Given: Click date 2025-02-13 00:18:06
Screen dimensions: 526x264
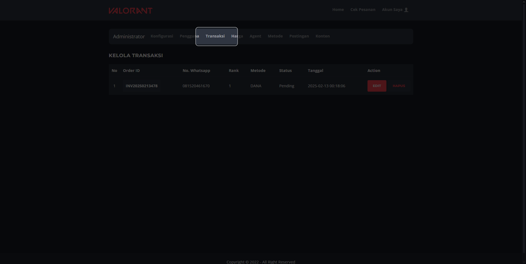Looking at the screenshot, I should point(326,86).
